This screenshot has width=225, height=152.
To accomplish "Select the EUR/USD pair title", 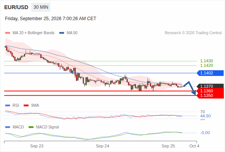I will tap(16, 7).
